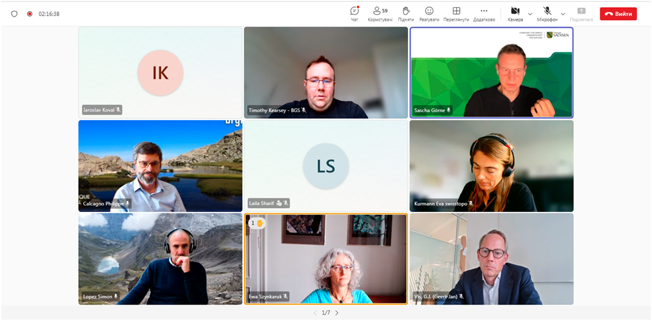Open Реагувати reactions menu
Viewport: 652px width, 320px height.
point(429,14)
